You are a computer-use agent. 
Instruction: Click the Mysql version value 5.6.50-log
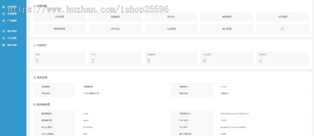88,127
